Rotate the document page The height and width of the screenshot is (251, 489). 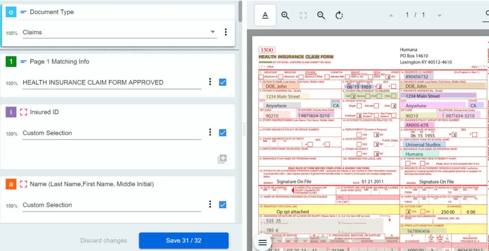pyautogui.click(x=339, y=15)
